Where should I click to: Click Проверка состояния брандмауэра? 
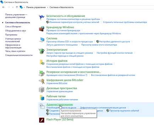(63, 30)
